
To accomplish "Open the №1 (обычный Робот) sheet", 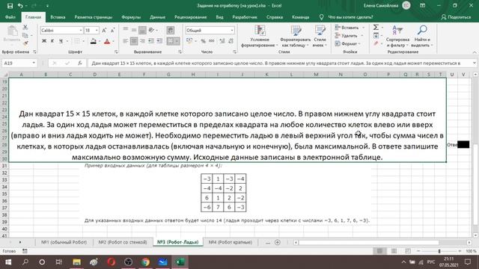I will point(64,242).
